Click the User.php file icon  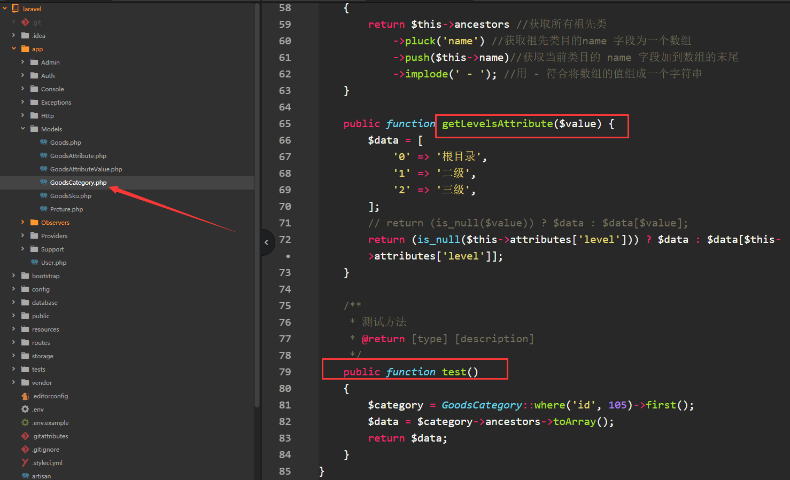(x=34, y=262)
